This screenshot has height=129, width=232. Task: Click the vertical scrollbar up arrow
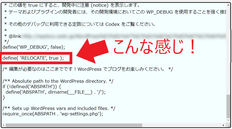click(x=228, y=5)
